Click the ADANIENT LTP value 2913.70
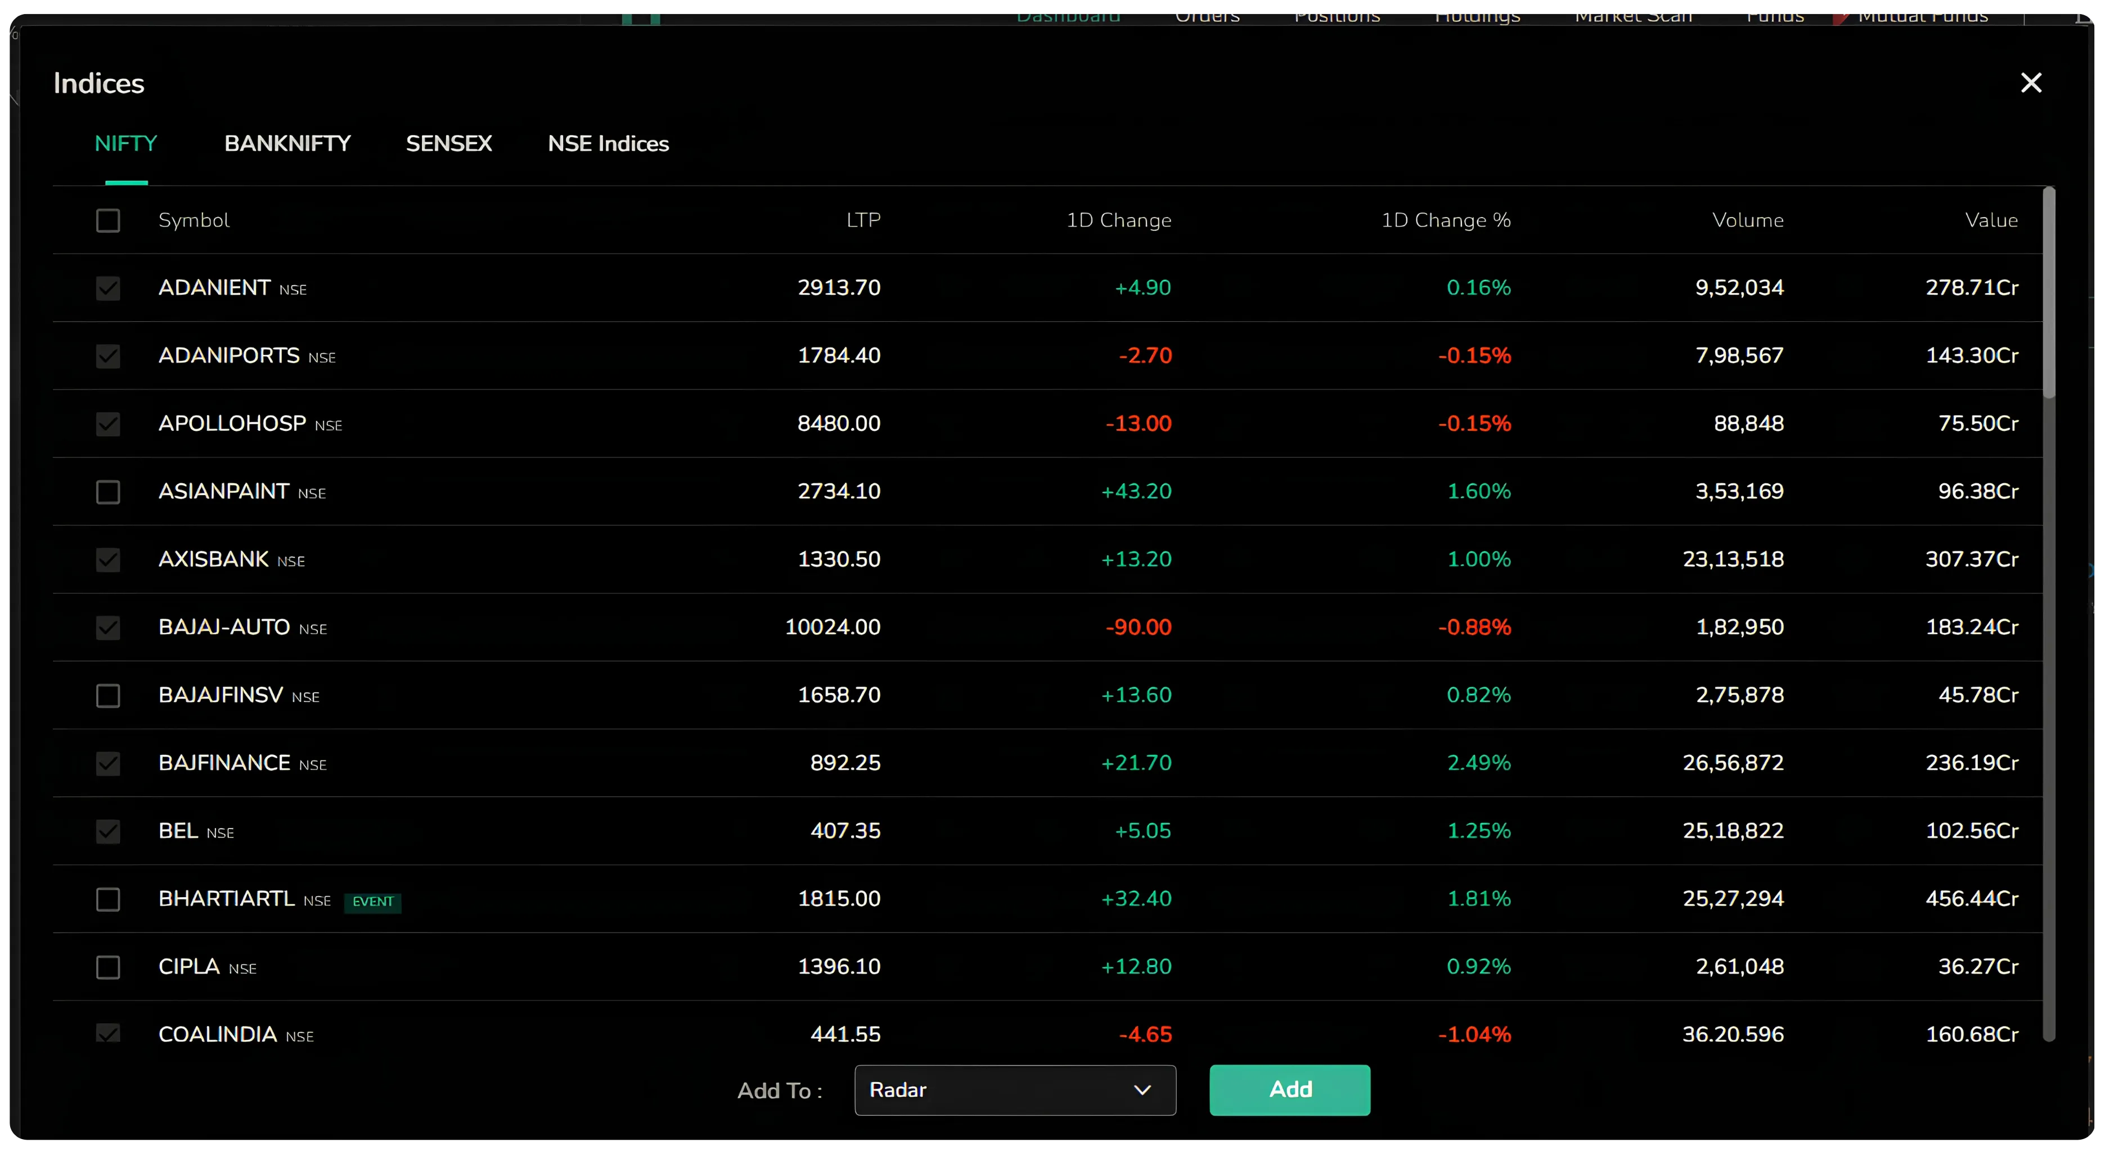Screen dimensions: 2105x1152 tap(838, 287)
